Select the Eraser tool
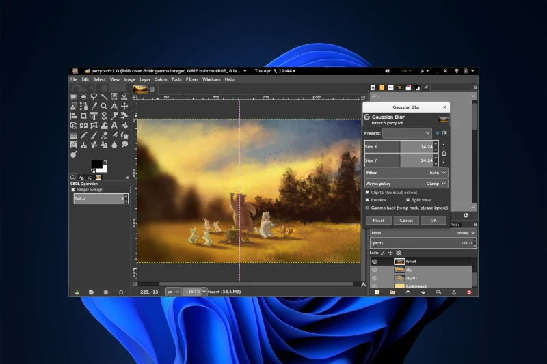This screenshot has height=364, width=547. 104,135
